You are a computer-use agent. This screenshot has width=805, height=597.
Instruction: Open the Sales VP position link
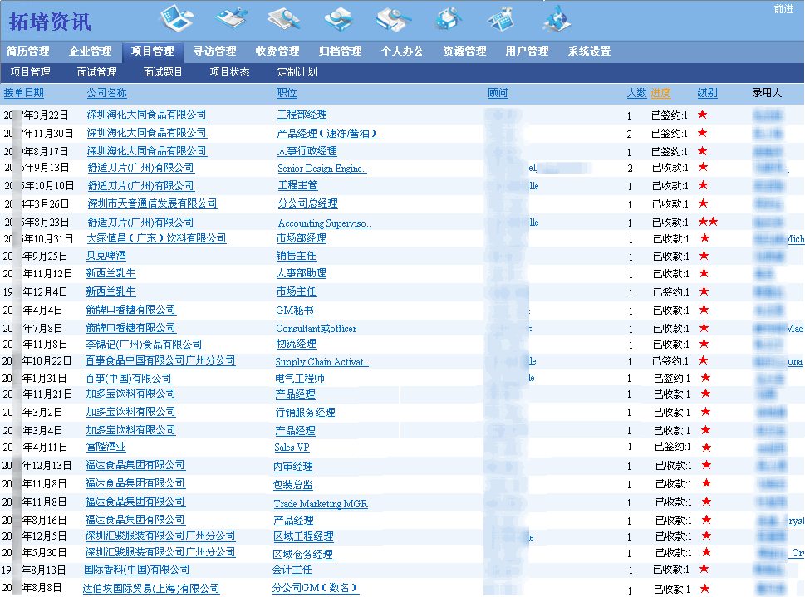[x=292, y=448]
